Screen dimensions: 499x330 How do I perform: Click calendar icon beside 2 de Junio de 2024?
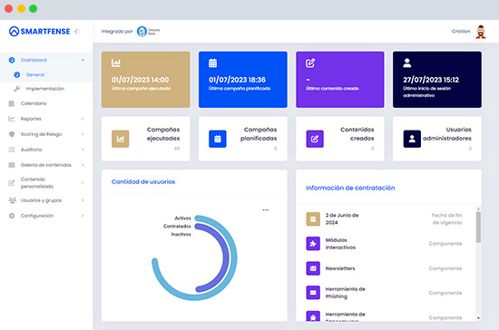point(313,219)
